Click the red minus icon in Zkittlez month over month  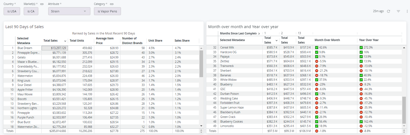click(317, 61)
